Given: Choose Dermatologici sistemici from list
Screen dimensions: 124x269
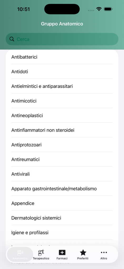Looking at the screenshot, I should point(62,218).
